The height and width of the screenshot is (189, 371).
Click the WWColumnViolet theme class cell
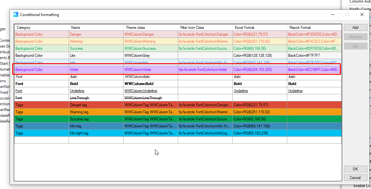click(151, 70)
